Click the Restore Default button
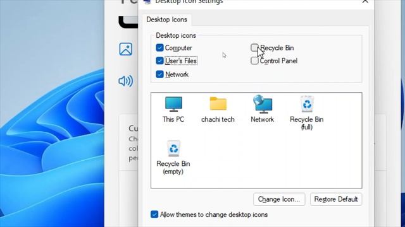Image resolution: width=405 pixels, height=227 pixels. (x=336, y=199)
